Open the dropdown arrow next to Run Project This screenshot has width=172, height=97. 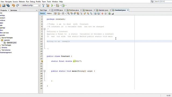[55, 5]
